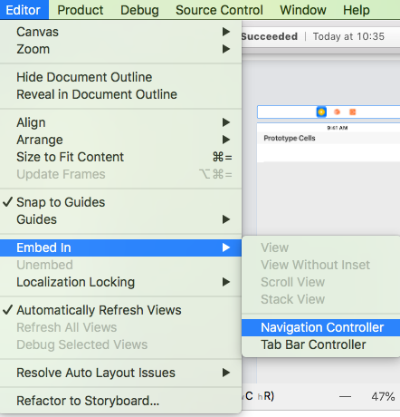Expand the Embed In submenu

tap(120, 247)
